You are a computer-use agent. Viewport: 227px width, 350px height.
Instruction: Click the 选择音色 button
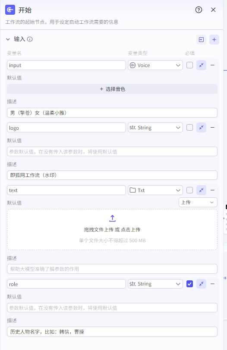(112, 89)
